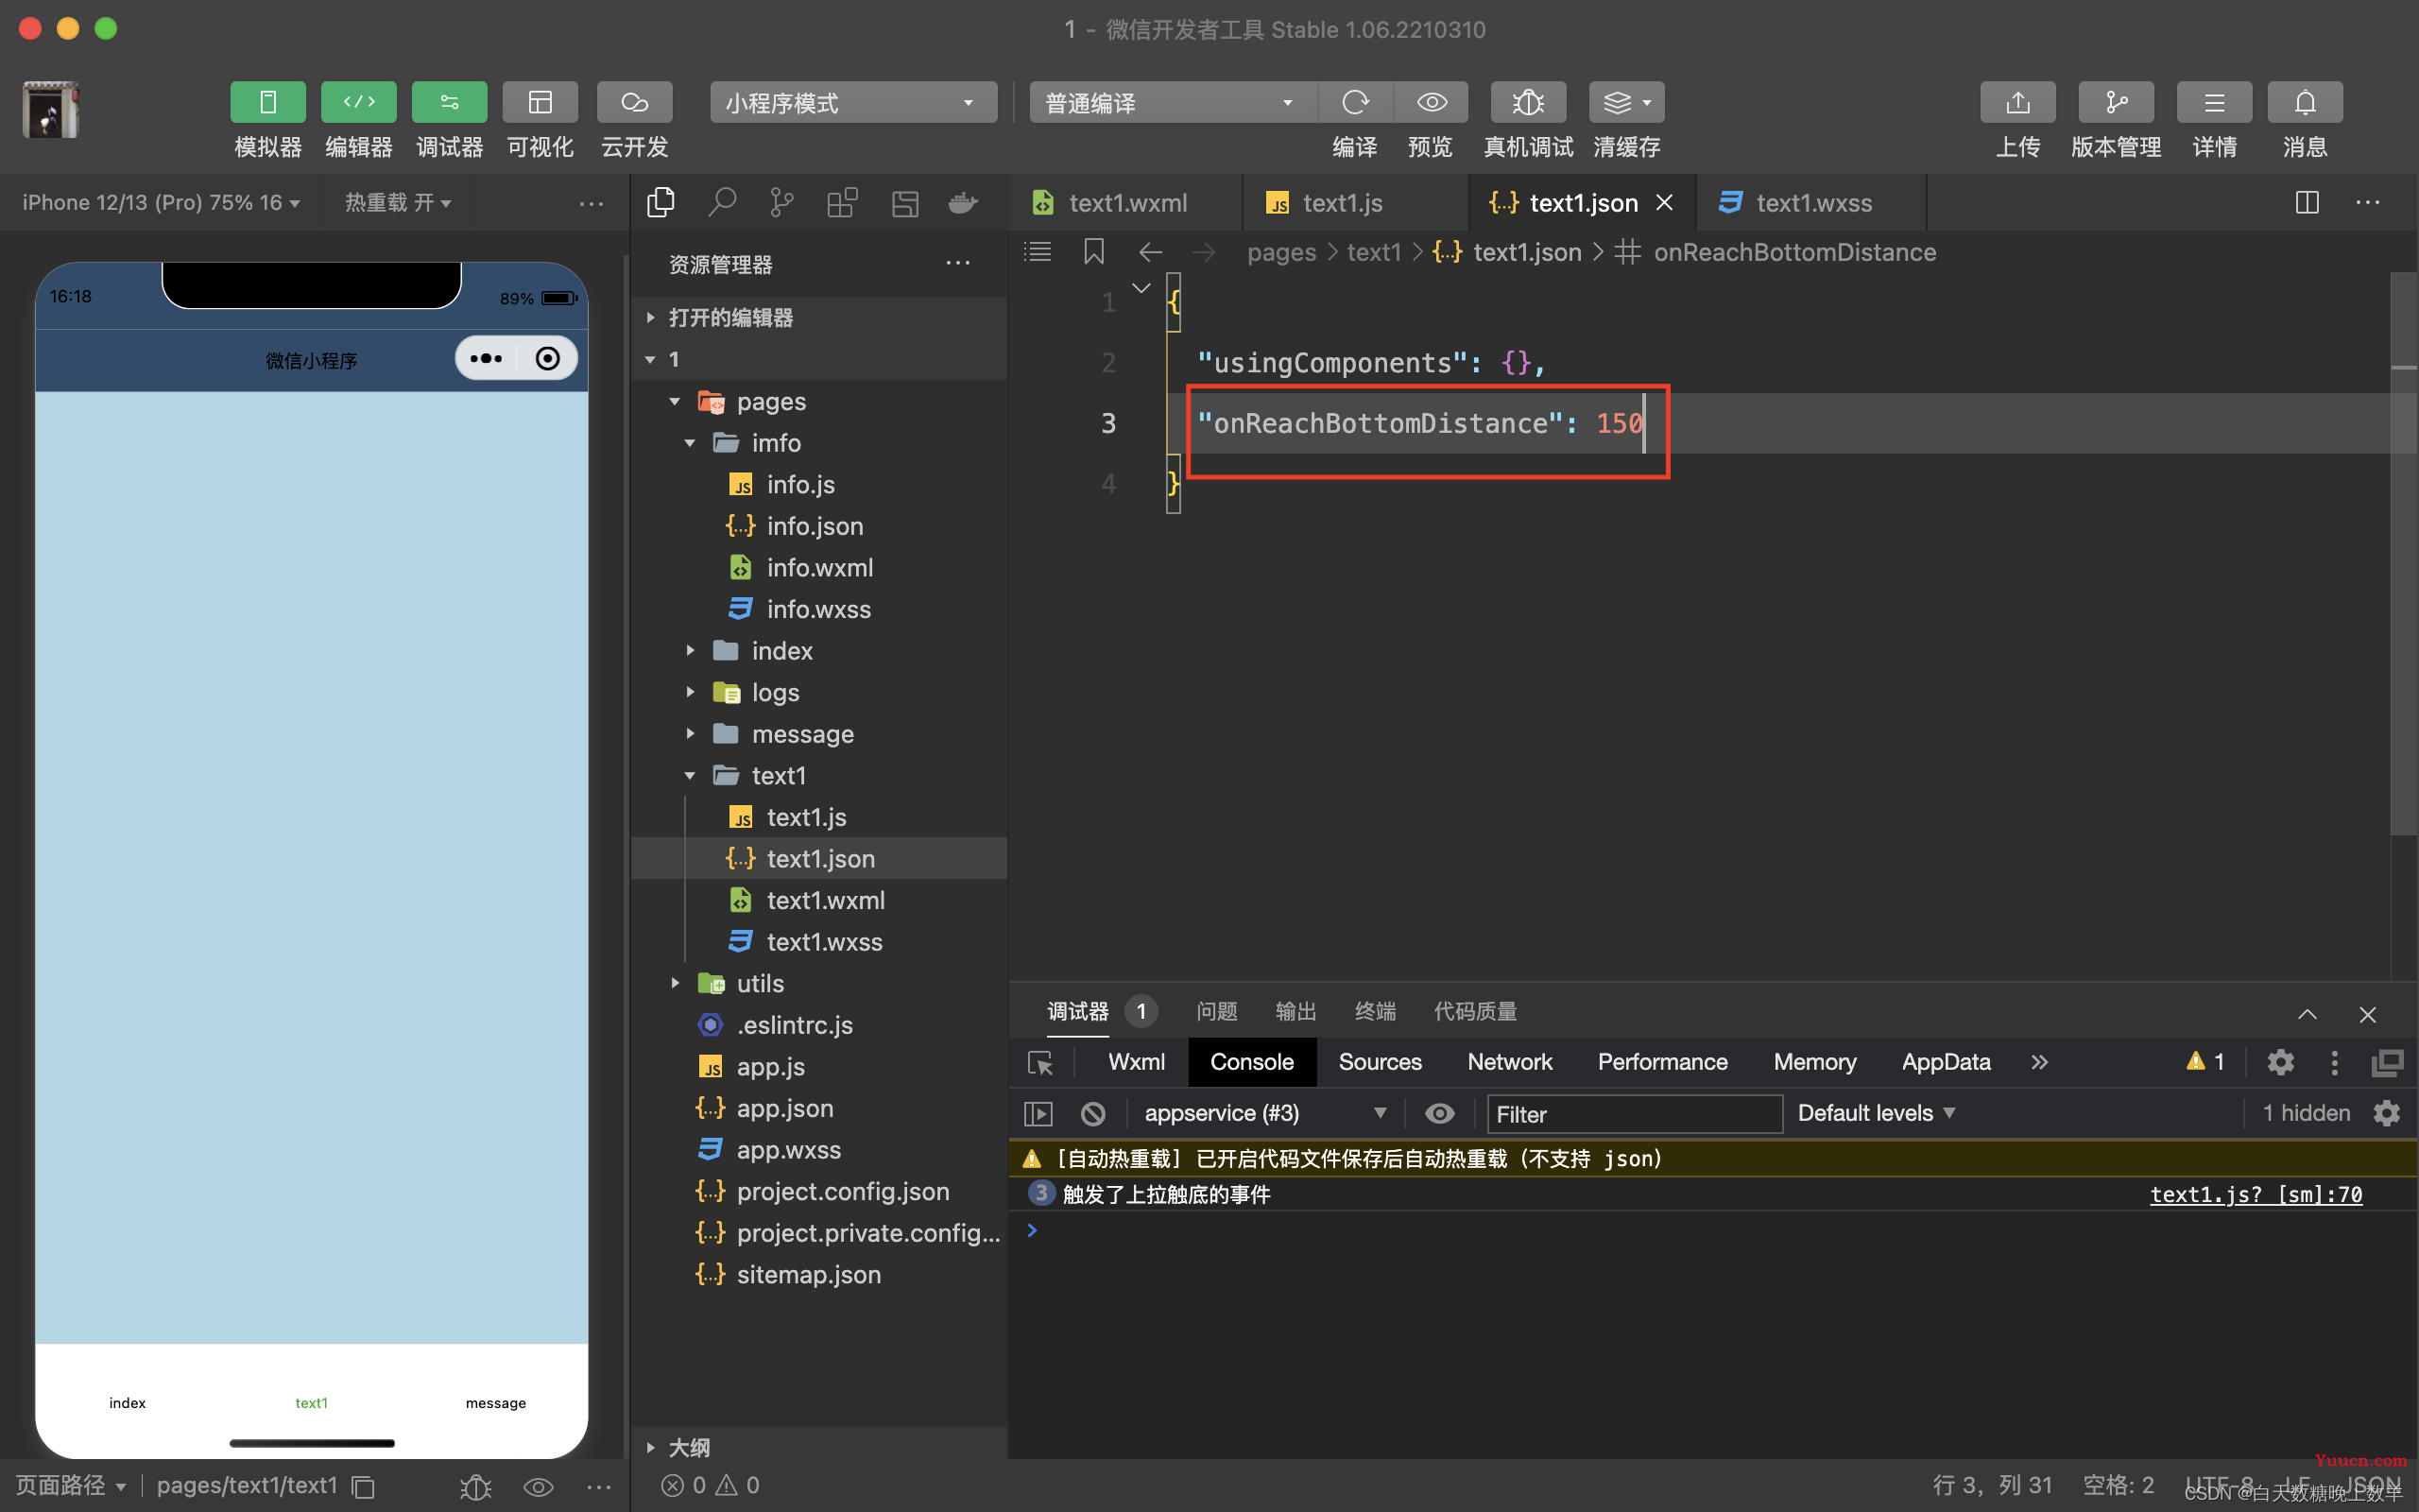Open the iPhone 12/13 device dropdown
The width and height of the screenshot is (2419, 1512).
coord(161,203)
